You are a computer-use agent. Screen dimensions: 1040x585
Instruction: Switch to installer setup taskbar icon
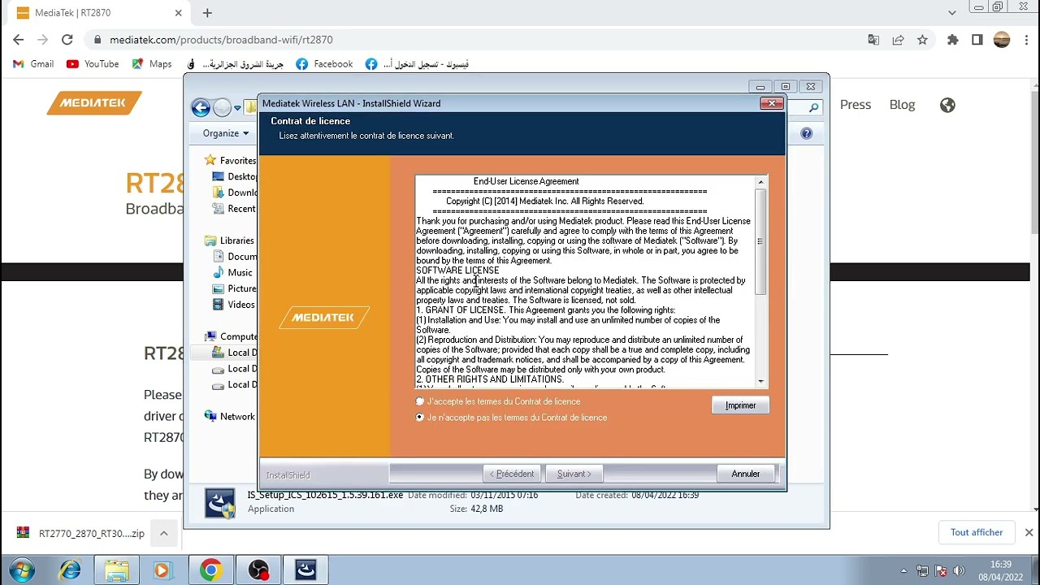(306, 570)
